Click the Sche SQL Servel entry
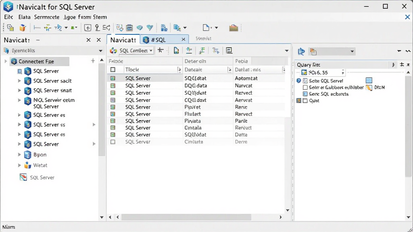This screenshot has width=413, height=232. click(x=326, y=81)
